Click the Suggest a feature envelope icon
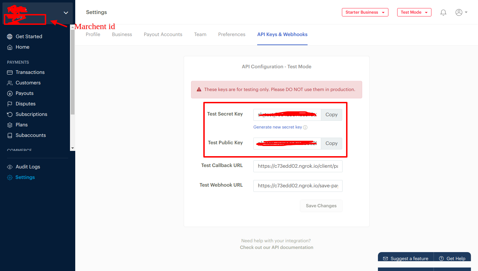The height and width of the screenshot is (271, 478). tap(386, 258)
